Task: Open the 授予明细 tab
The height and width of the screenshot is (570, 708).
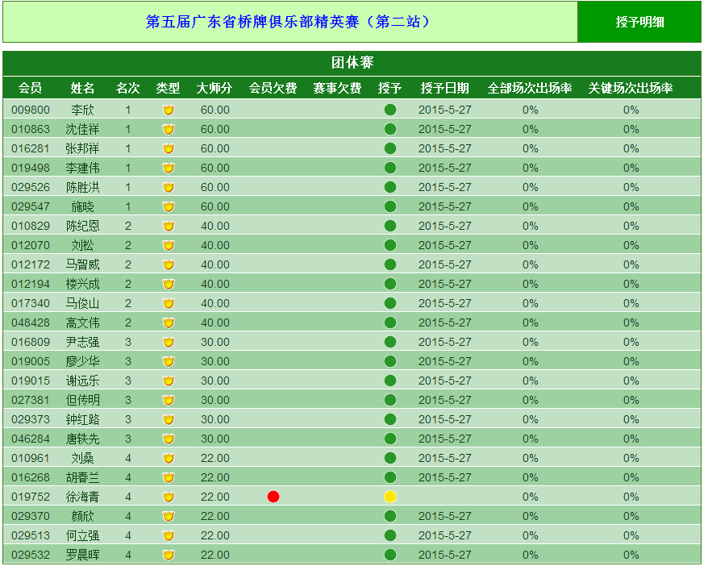Action: [639, 22]
